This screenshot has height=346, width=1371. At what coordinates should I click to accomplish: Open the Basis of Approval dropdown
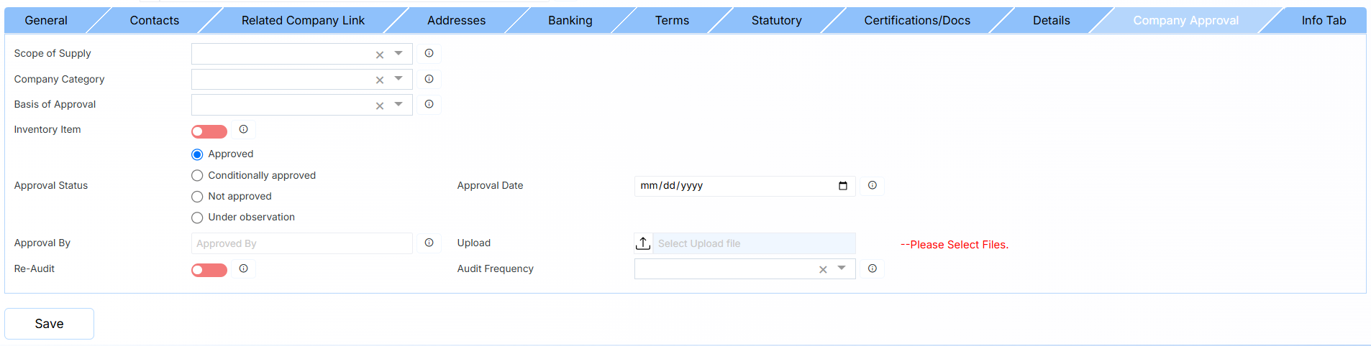point(398,104)
